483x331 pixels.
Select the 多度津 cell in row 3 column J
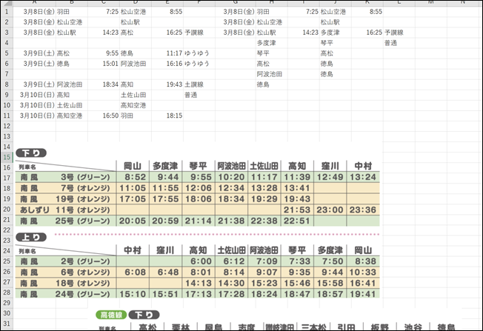tap(336, 33)
